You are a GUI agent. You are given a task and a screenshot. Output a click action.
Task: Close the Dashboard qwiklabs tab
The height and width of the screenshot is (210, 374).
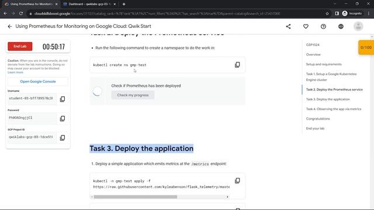tap(115, 4)
